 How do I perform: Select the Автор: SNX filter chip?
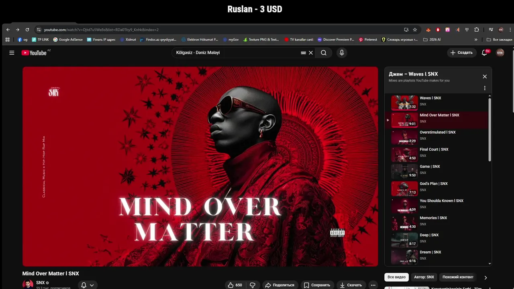tap(424, 277)
